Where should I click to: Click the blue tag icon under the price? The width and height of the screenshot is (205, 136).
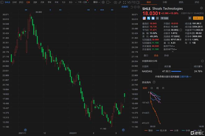click(153, 18)
